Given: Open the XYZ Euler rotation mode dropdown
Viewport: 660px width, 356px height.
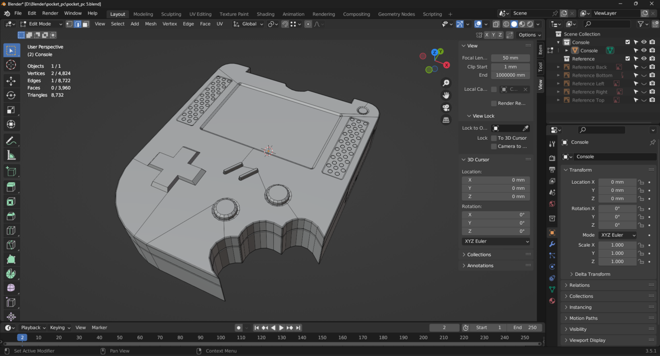Looking at the screenshot, I should click(617, 235).
